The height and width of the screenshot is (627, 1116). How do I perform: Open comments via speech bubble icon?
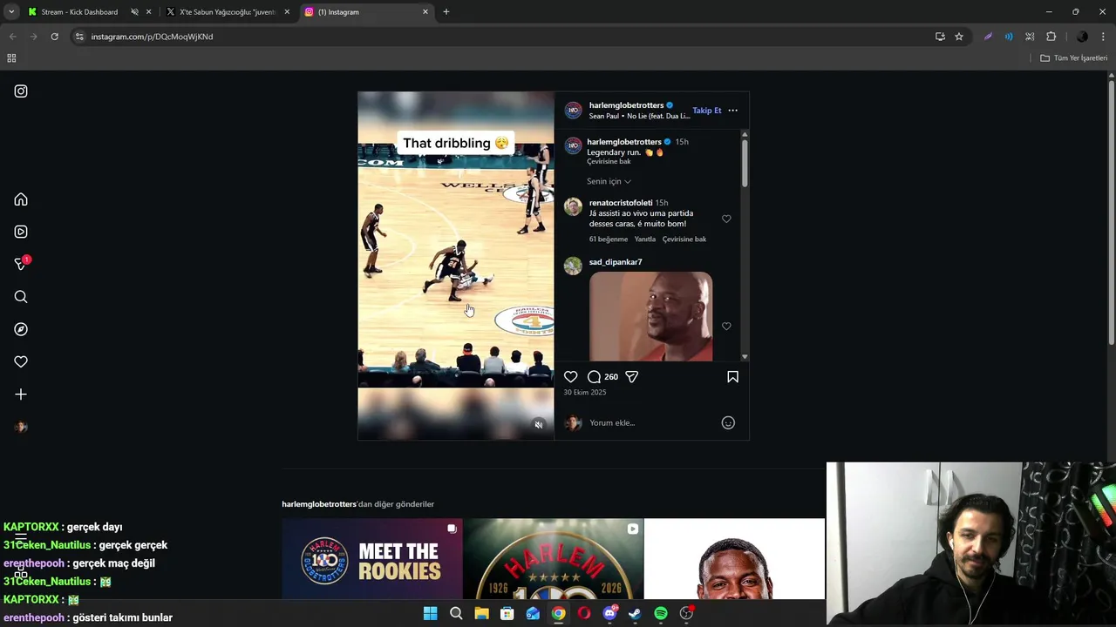[594, 377]
